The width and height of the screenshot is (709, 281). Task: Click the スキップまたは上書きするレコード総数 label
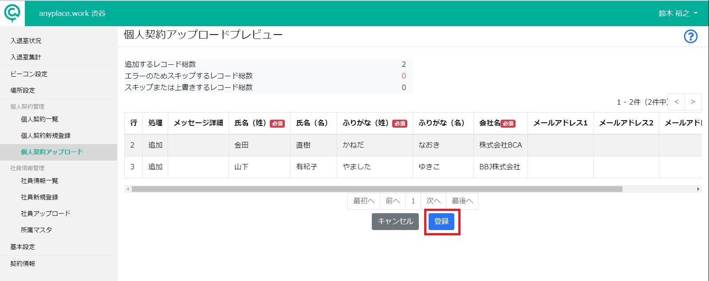[x=189, y=88]
